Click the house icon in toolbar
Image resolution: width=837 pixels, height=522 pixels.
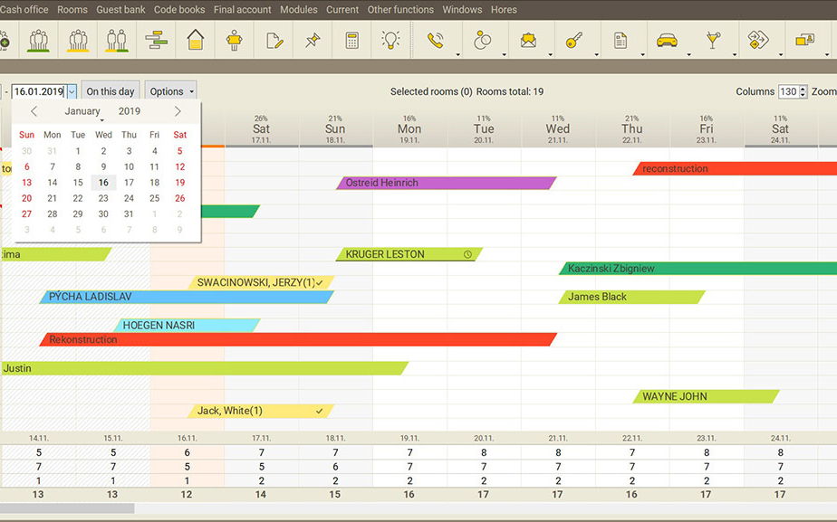196,41
